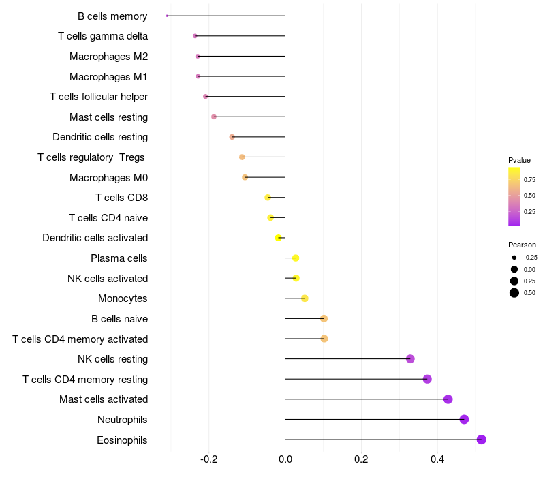
Task: Click the B cells naive orange dot
Action: click(x=324, y=318)
